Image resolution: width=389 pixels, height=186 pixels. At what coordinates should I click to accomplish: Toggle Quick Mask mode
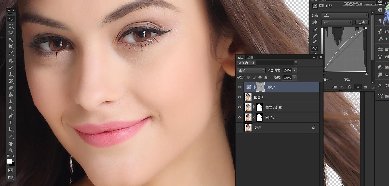11,170
